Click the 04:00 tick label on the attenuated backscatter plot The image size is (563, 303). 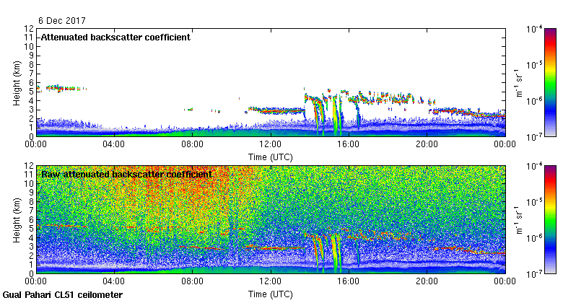pos(114,144)
